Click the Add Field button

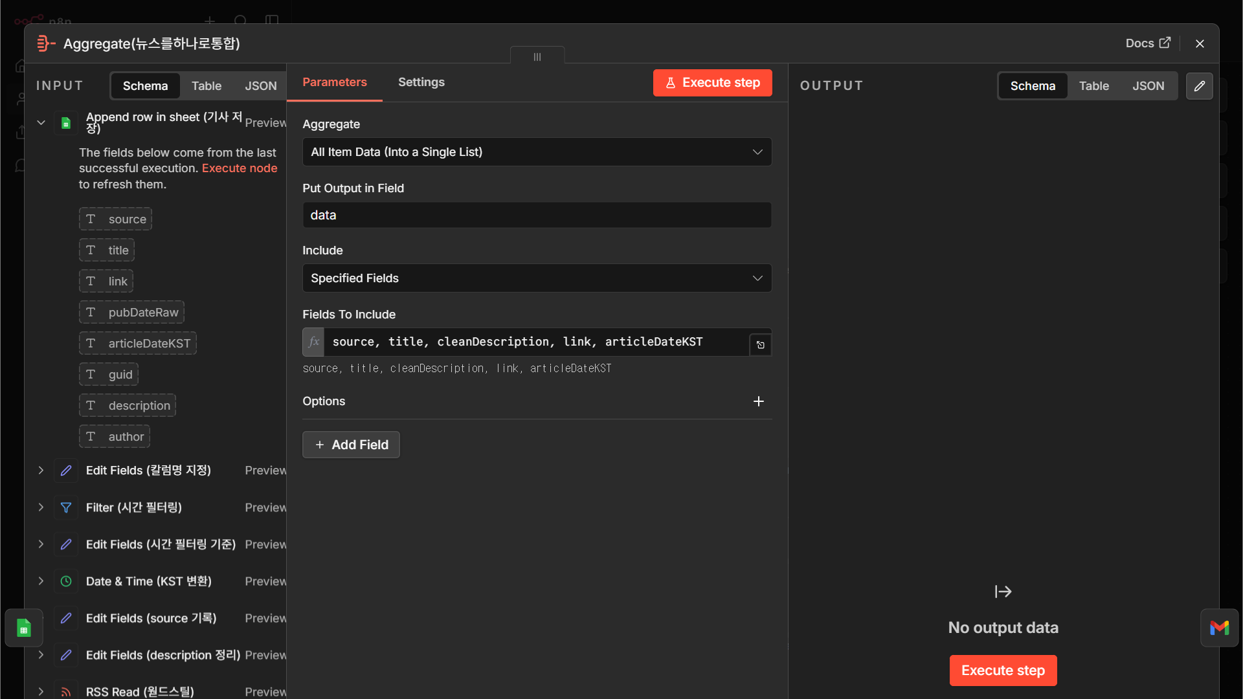351,445
